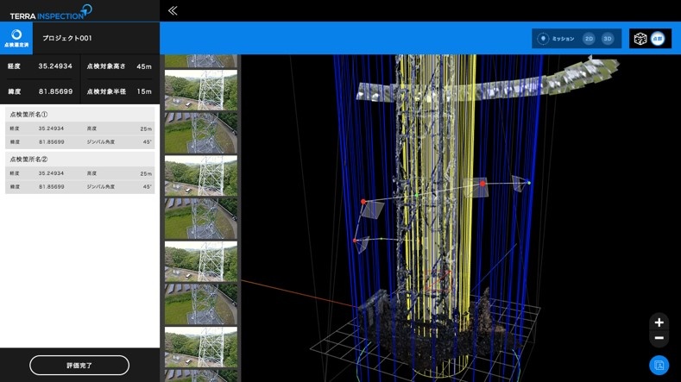This screenshot has height=382, width=681.
Task: Switch to 3D view mode
Action: [x=608, y=39]
